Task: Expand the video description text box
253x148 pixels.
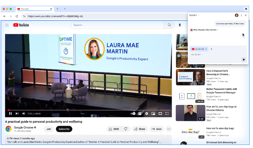Action: pos(88,140)
